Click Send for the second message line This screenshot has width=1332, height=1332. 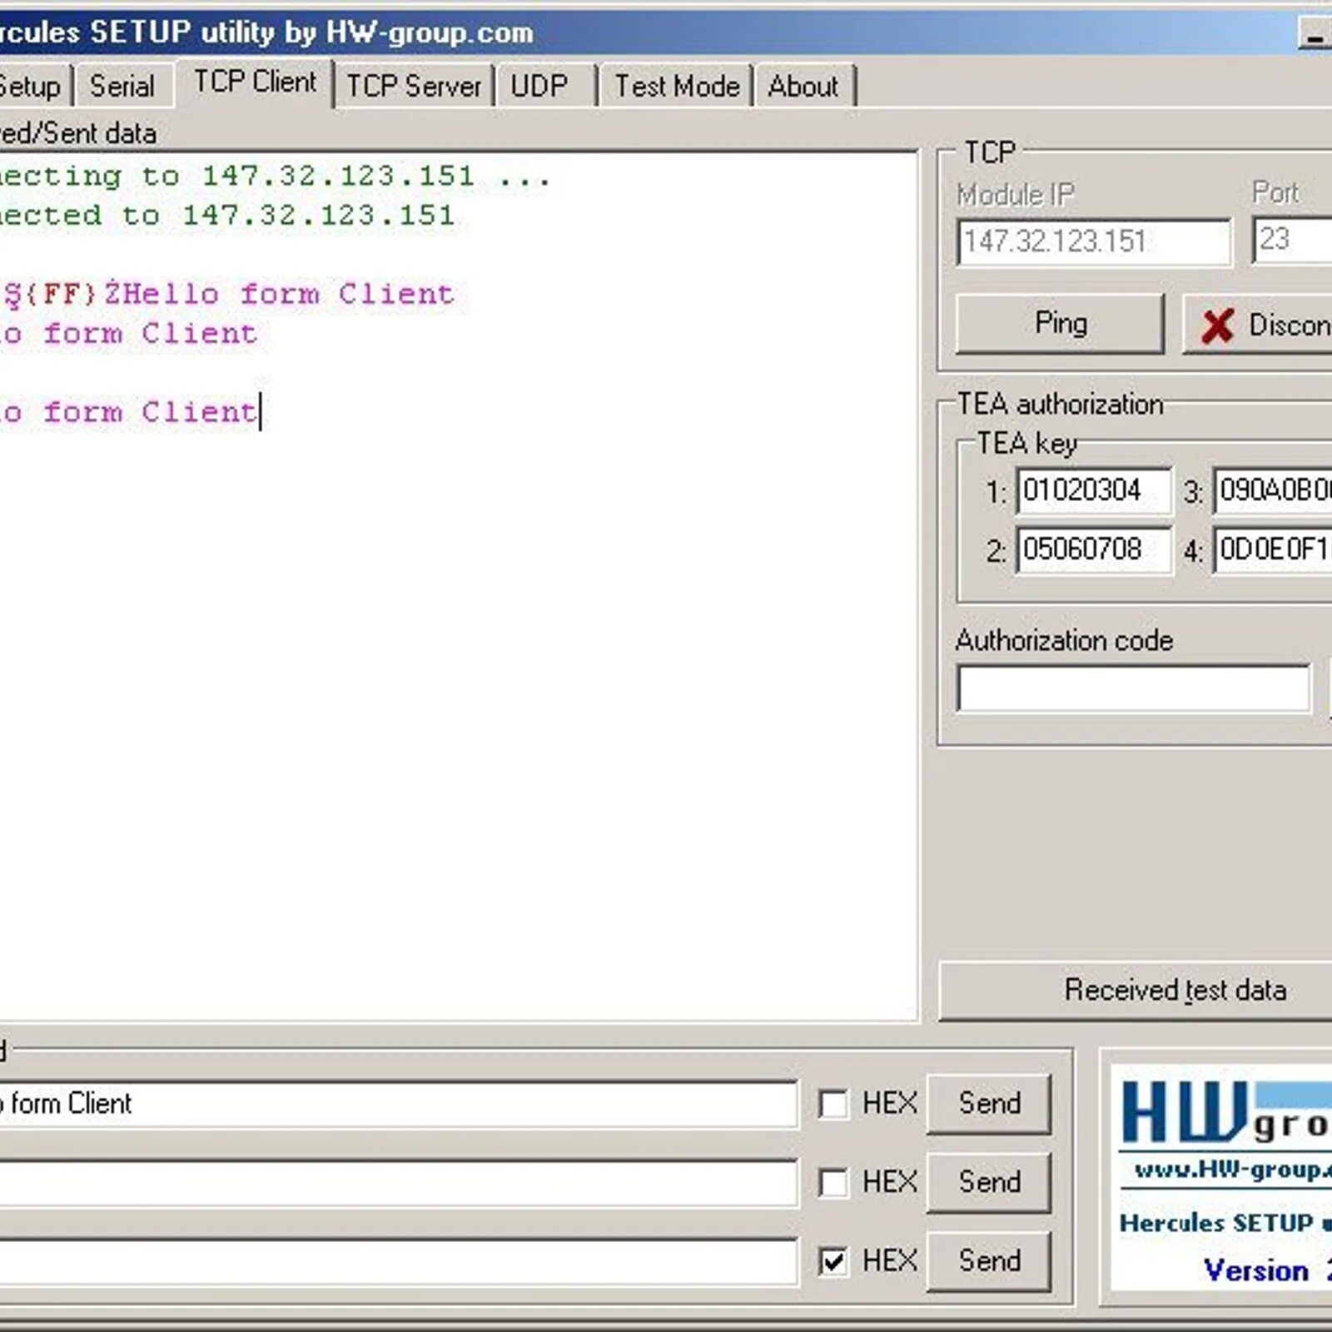989,1181
